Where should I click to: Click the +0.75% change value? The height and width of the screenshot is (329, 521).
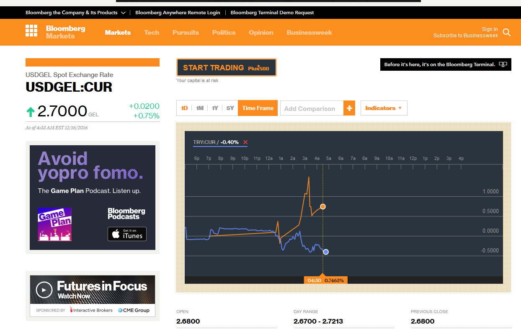(147, 116)
